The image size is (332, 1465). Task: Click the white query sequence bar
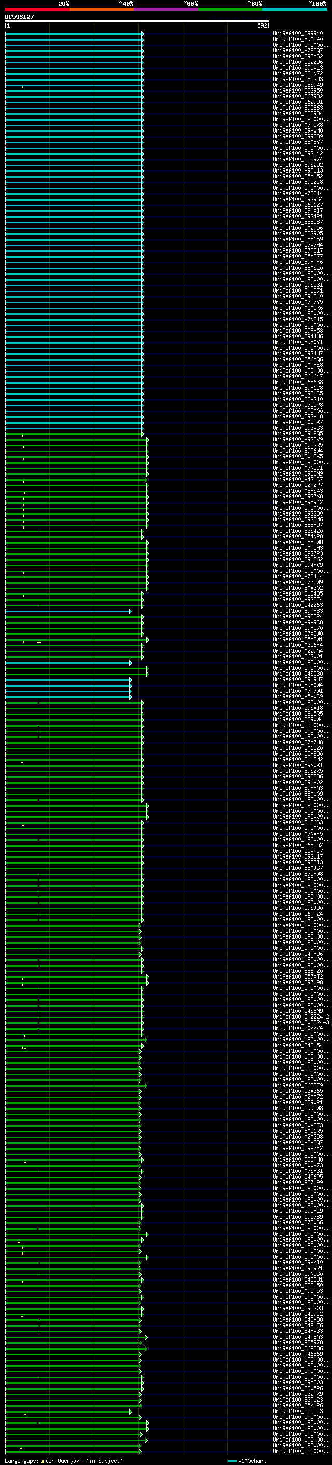pyautogui.click(x=137, y=22)
